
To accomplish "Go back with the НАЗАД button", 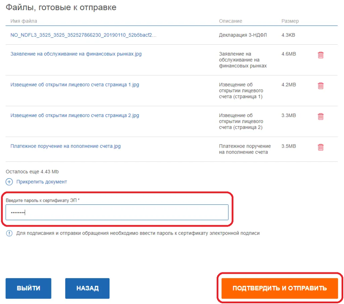I will (x=87, y=288).
